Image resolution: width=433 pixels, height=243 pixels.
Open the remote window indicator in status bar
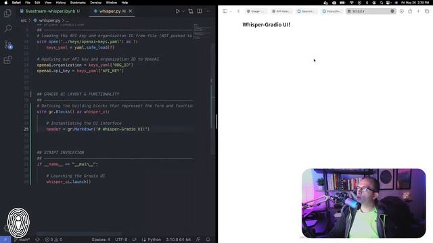(x=5, y=240)
